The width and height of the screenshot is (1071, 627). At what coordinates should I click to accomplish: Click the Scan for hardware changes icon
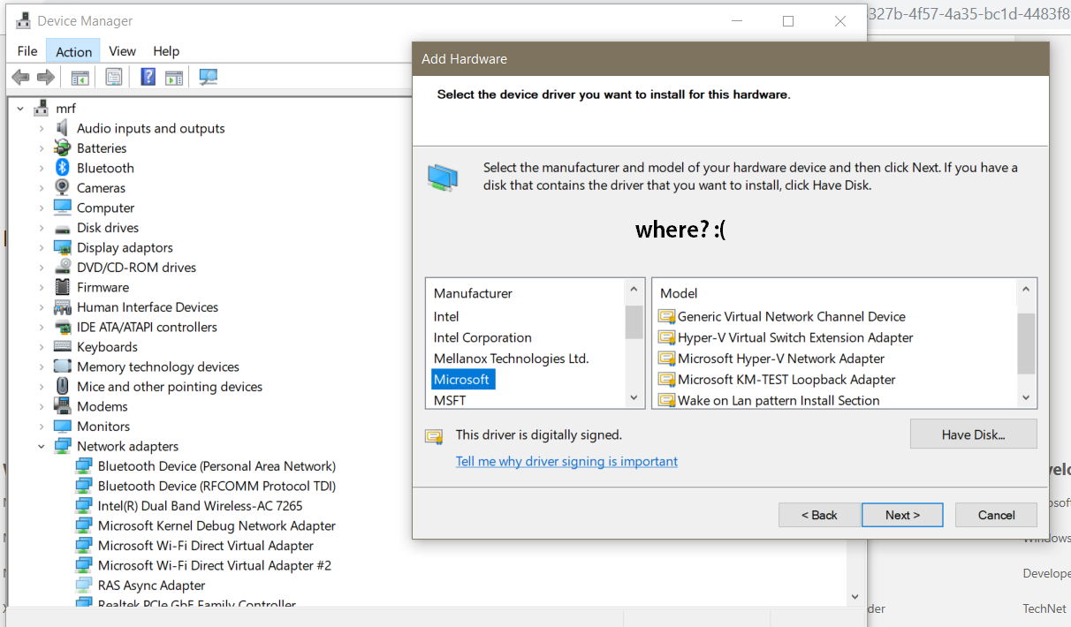pos(209,78)
